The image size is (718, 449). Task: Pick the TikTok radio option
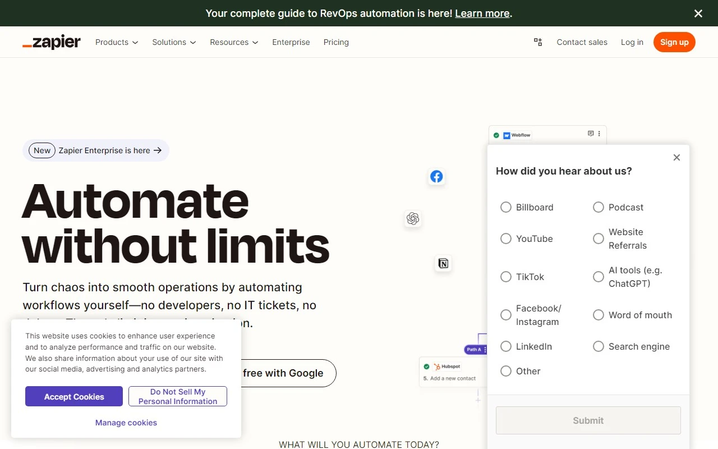[506, 277]
